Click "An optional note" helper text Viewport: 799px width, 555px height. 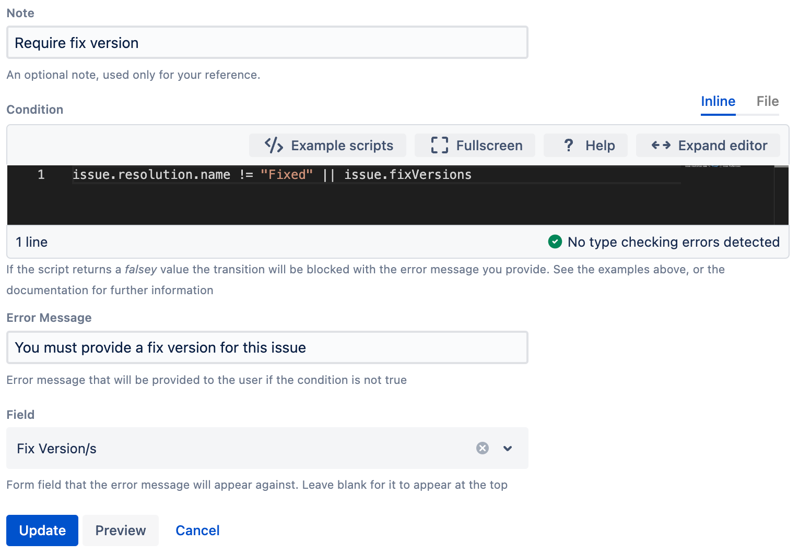(133, 75)
